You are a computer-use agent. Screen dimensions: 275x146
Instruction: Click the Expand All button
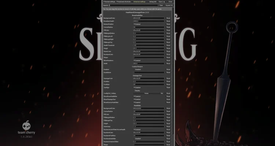(169, 5)
